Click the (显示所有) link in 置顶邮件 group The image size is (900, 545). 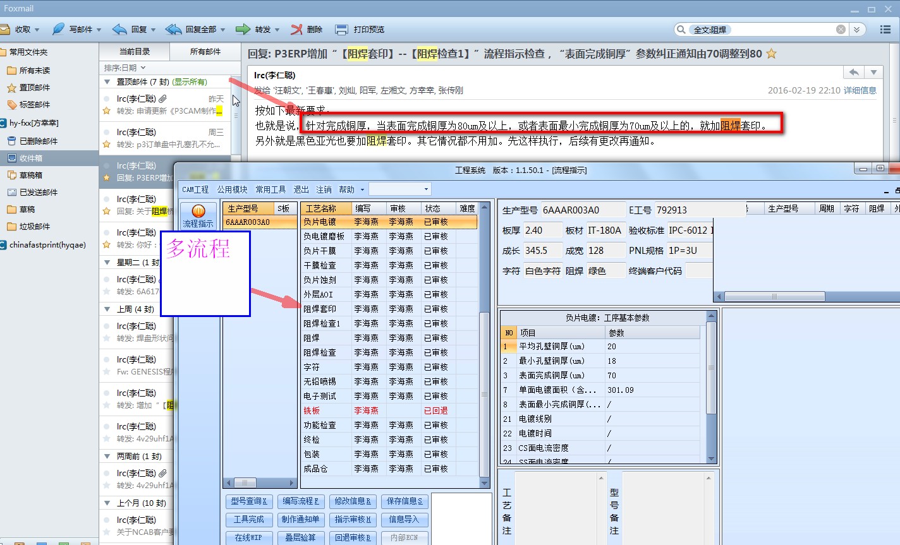click(x=190, y=82)
